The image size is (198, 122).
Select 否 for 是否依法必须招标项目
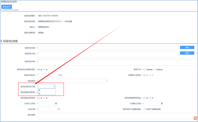(x=44, y=69)
